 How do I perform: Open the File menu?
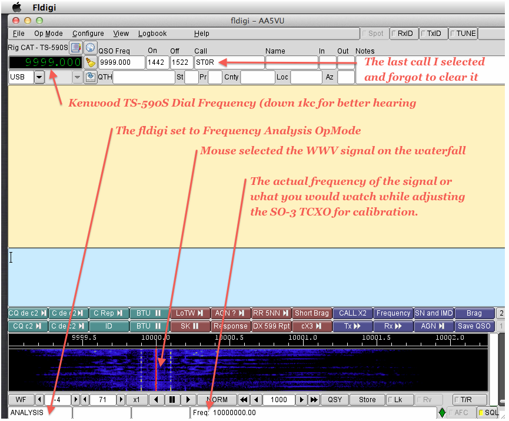click(x=18, y=34)
